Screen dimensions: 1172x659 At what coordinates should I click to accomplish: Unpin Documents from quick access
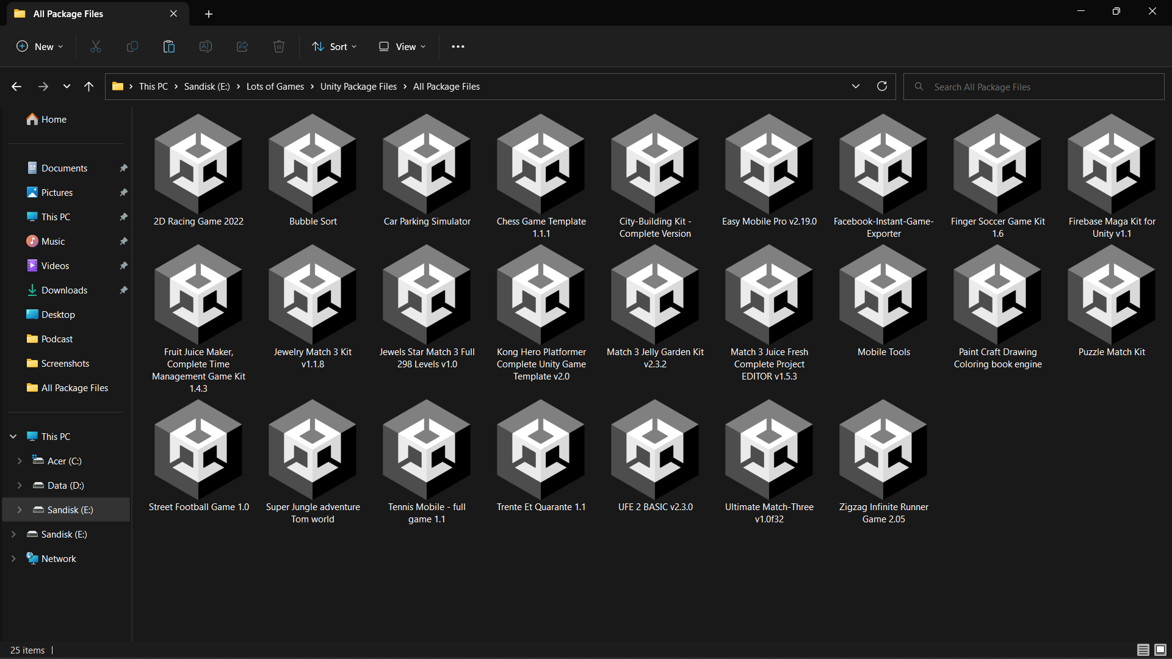click(x=123, y=168)
